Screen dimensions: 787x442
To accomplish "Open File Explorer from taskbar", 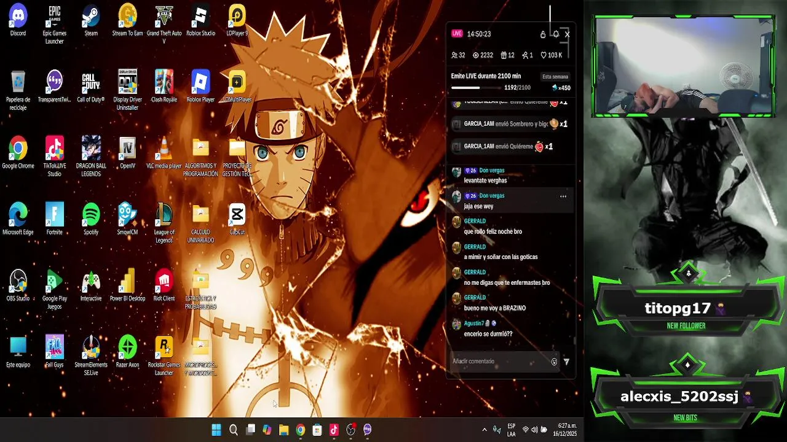I will [283, 430].
